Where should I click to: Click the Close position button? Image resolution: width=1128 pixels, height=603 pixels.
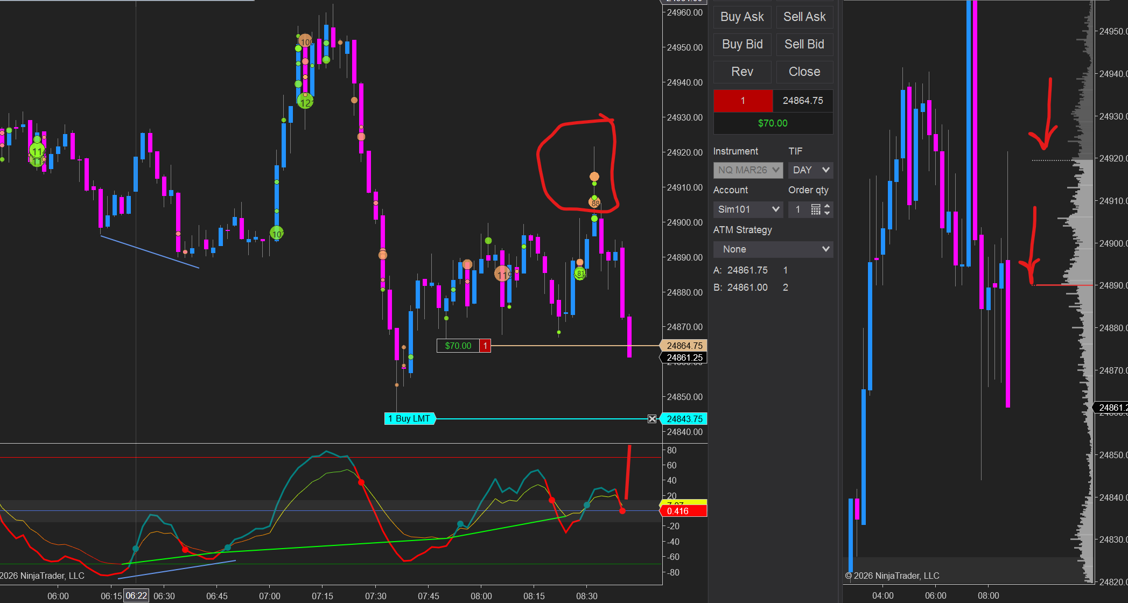tap(804, 72)
